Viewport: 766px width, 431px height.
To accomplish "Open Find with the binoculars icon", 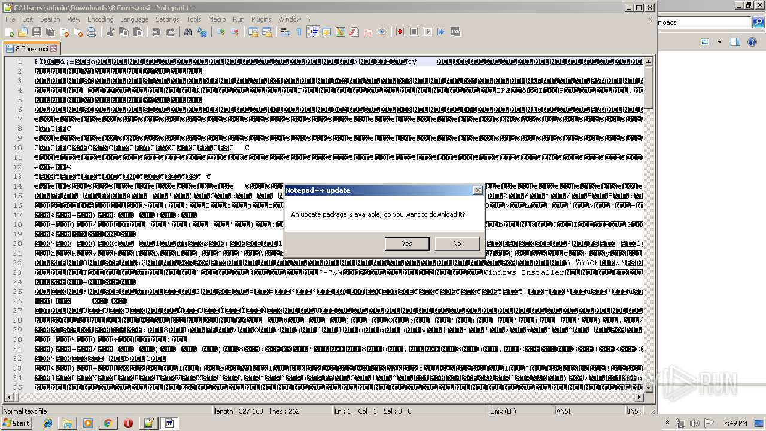I will coord(189,32).
